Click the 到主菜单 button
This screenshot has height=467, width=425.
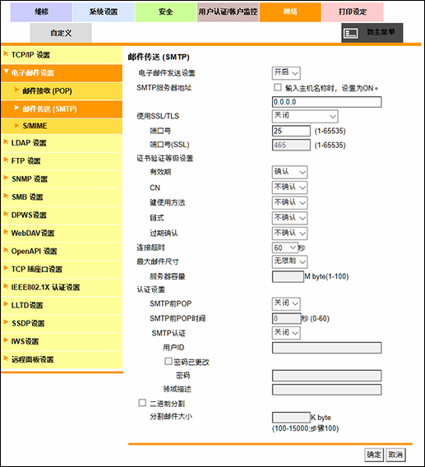point(372,33)
